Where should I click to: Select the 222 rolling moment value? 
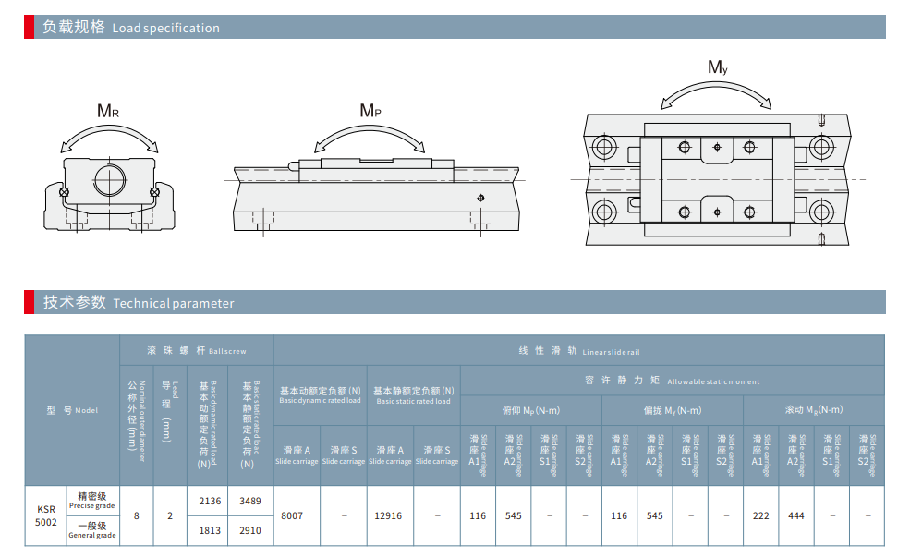point(760,515)
